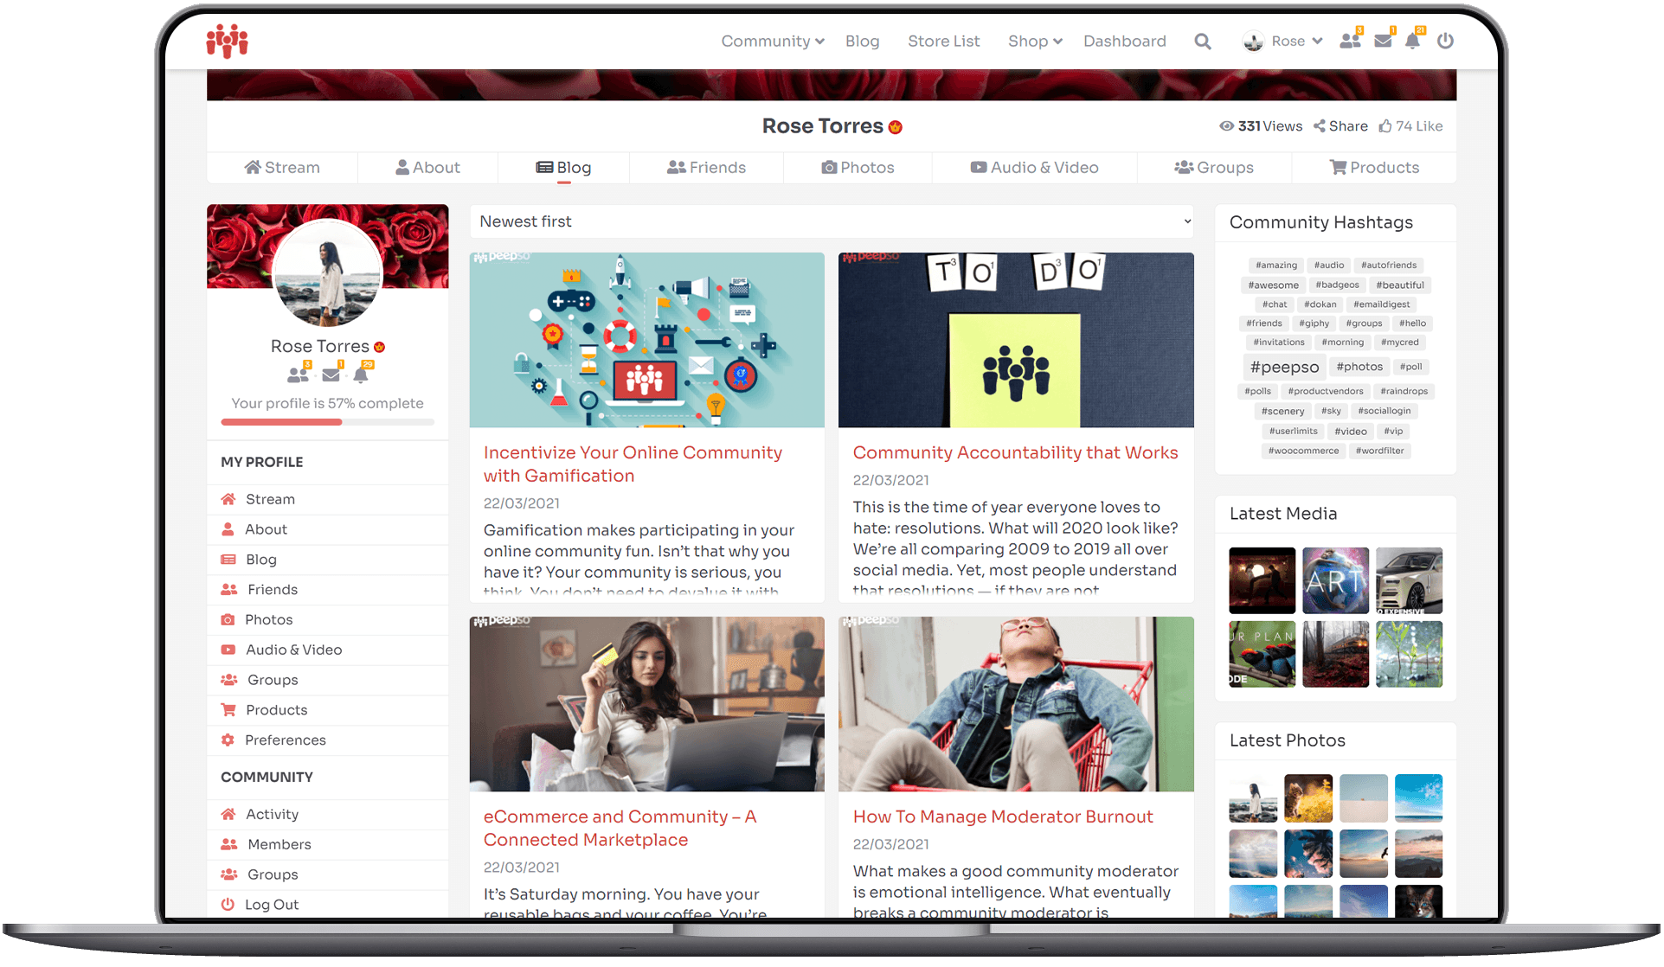Switch to the Audio & Video profile tab
1664x967 pixels.
pyautogui.click(x=1034, y=168)
